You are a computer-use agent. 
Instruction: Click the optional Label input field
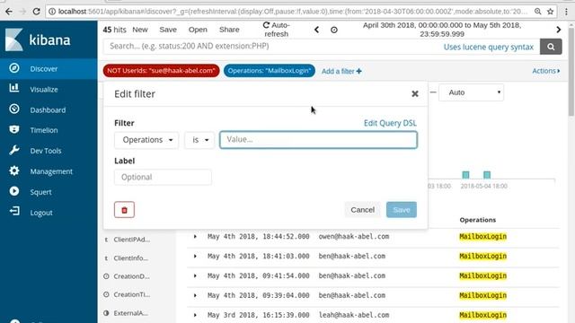pos(163,178)
